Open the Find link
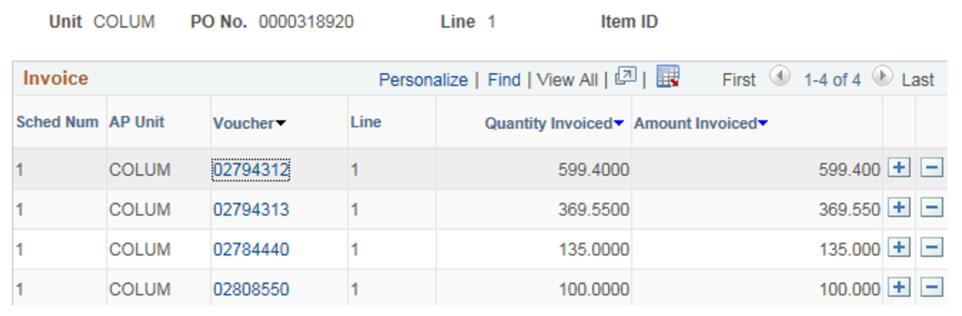 point(504,80)
